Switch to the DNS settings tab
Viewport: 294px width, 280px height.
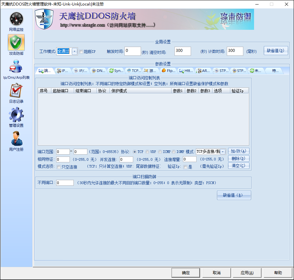(98, 70)
